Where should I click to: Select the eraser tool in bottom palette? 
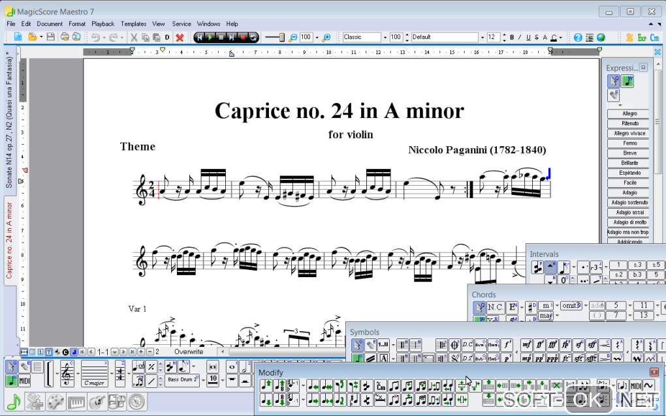tap(25, 367)
